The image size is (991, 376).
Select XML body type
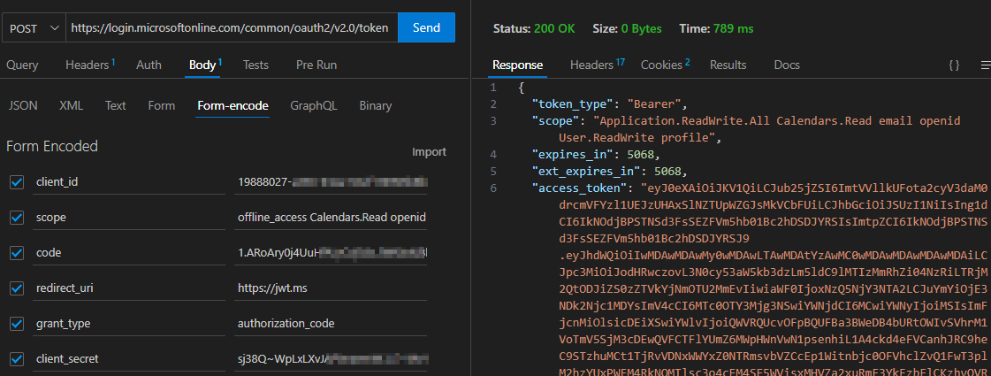pos(71,105)
